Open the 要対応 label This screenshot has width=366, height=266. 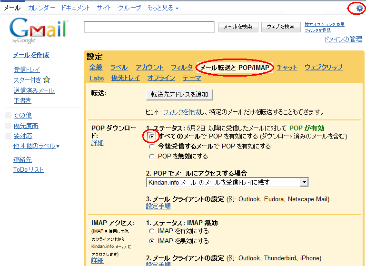point(23,136)
